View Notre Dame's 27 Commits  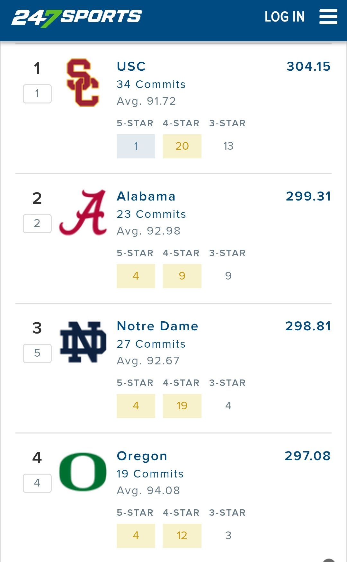[151, 344]
